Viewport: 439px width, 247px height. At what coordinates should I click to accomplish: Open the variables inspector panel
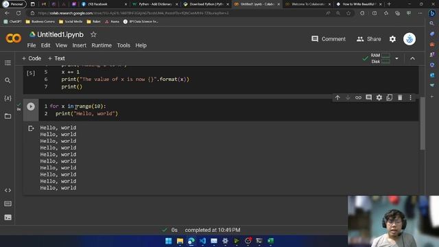pos(8,98)
